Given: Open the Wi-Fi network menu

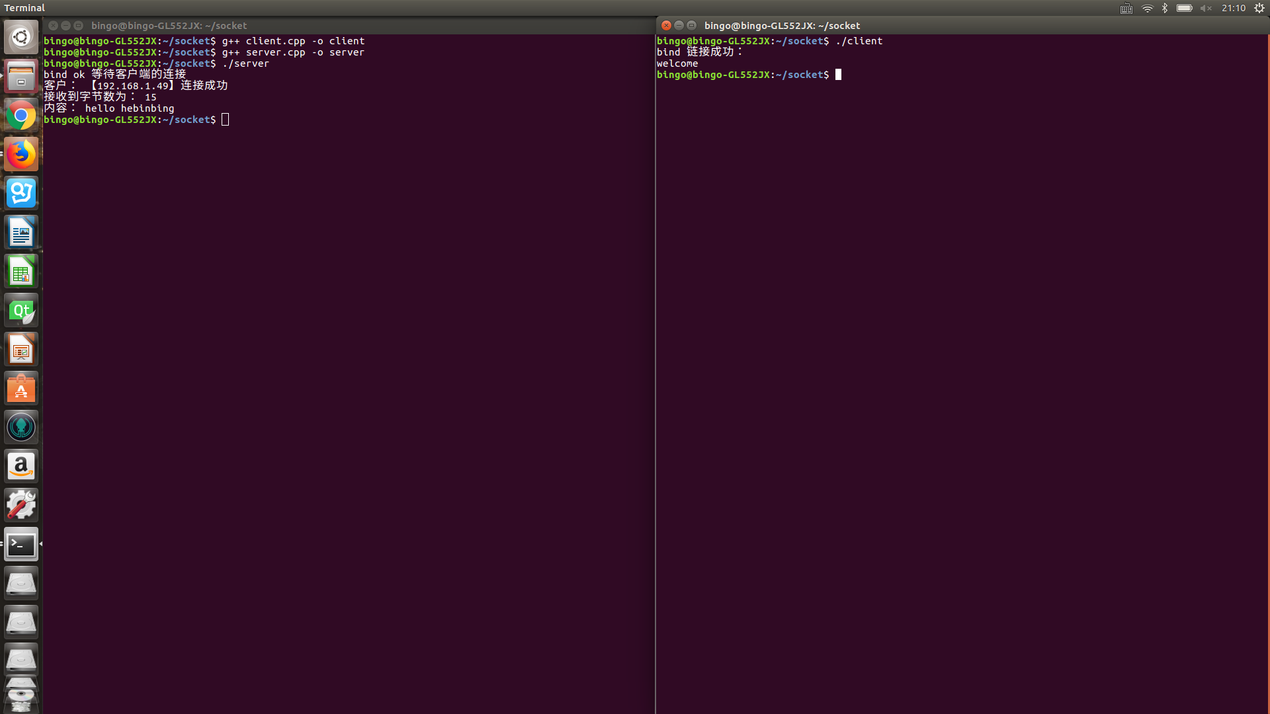Looking at the screenshot, I should pos(1146,8).
